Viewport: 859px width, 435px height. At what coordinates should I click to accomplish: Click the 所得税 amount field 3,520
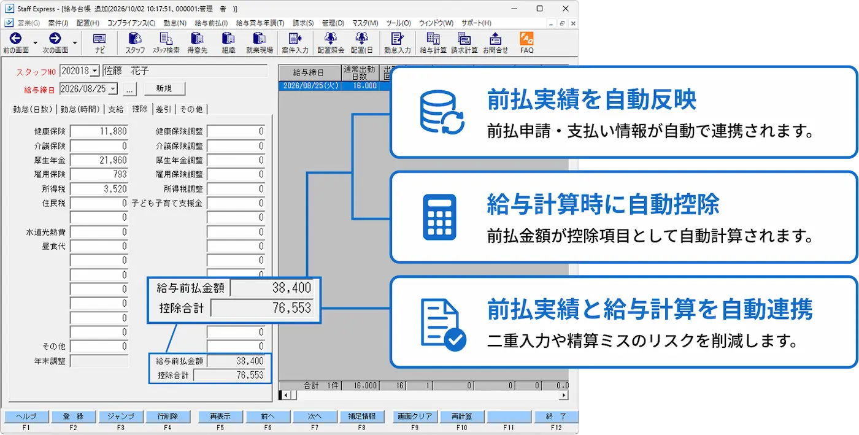tap(99, 189)
